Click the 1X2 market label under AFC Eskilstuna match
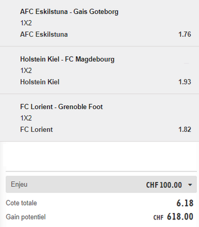The width and height of the screenshot is (199, 227). [x=26, y=23]
